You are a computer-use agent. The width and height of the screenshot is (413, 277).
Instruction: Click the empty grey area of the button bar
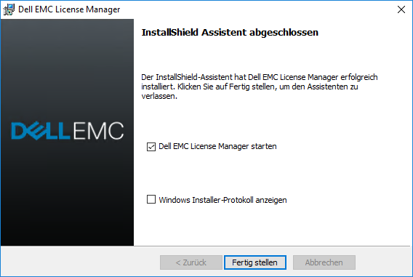[x=79, y=262]
